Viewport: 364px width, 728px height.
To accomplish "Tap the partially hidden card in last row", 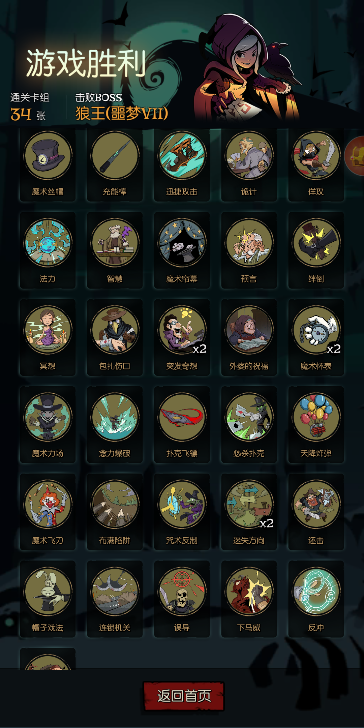I will (48, 658).
